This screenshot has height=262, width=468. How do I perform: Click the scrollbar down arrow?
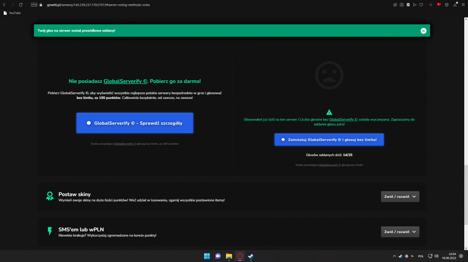(x=466, y=248)
